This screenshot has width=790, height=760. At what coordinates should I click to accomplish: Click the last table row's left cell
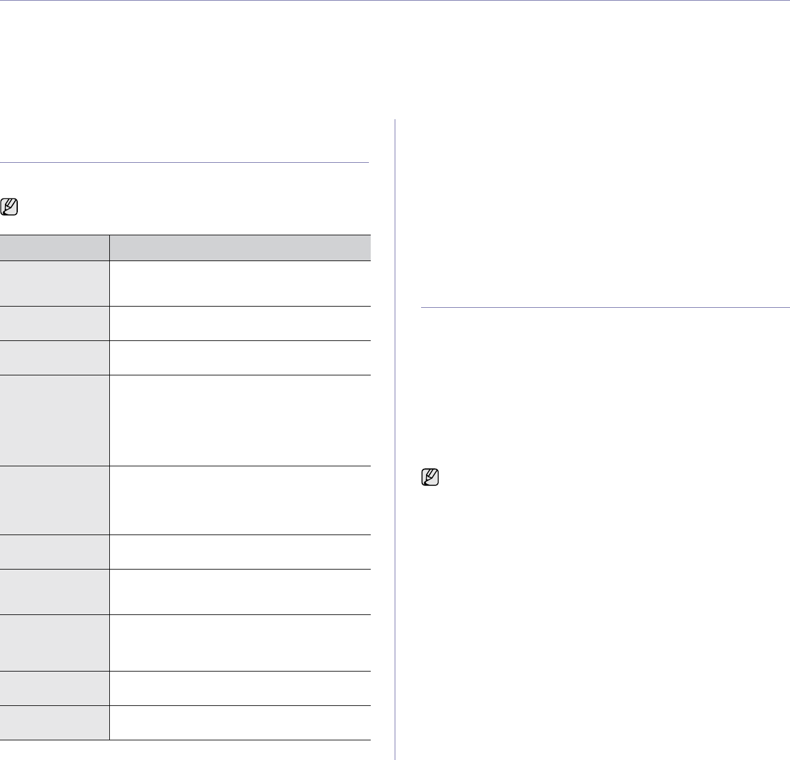click(x=55, y=723)
